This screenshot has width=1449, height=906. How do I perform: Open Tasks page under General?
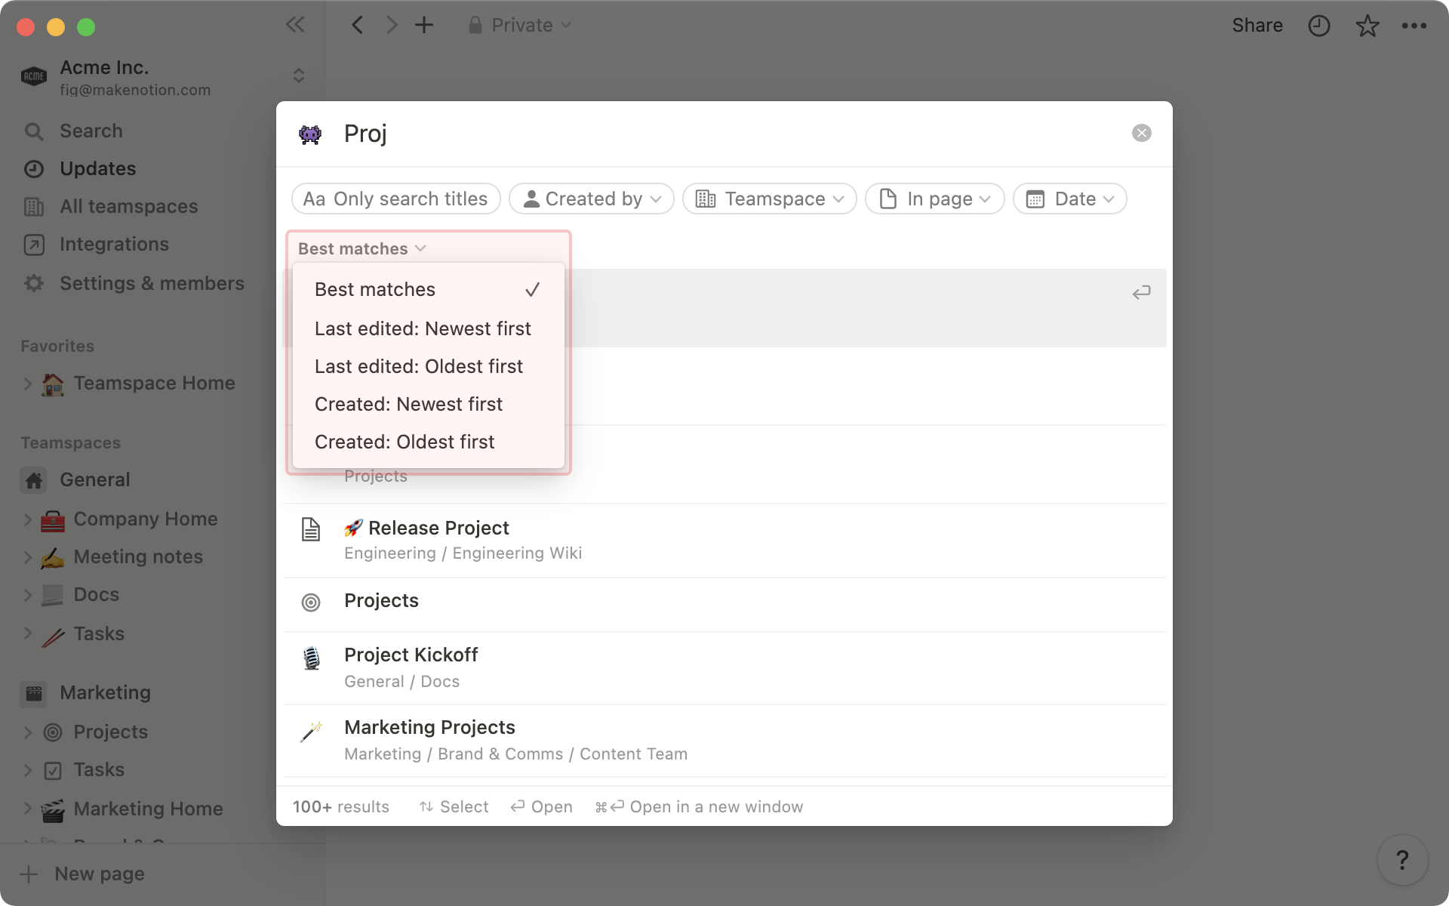(x=98, y=634)
